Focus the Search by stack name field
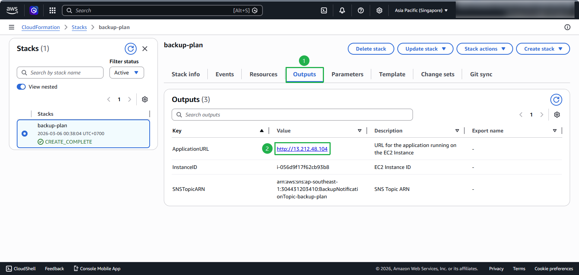The height and width of the screenshot is (275, 579). click(x=60, y=73)
